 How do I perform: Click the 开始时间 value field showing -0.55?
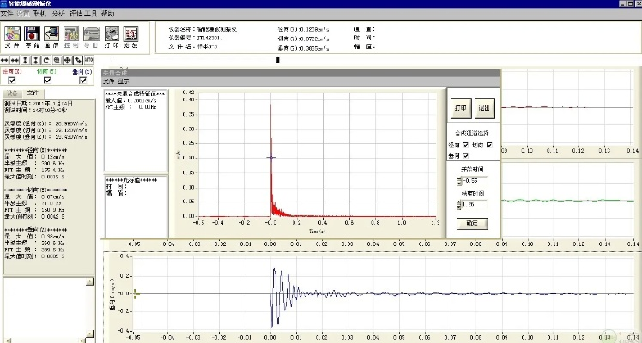coord(474,181)
